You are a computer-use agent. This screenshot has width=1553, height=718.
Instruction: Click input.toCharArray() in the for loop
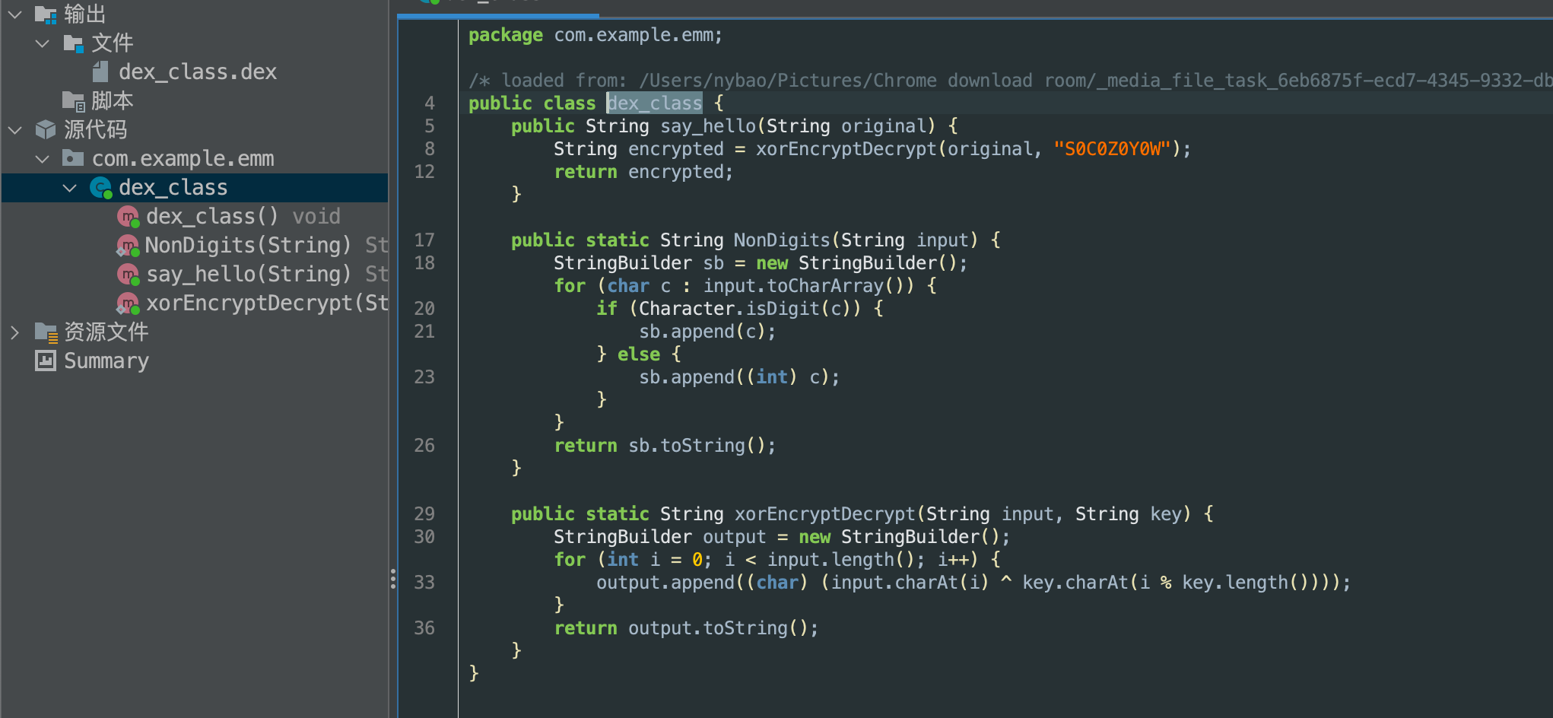pyautogui.click(x=808, y=286)
